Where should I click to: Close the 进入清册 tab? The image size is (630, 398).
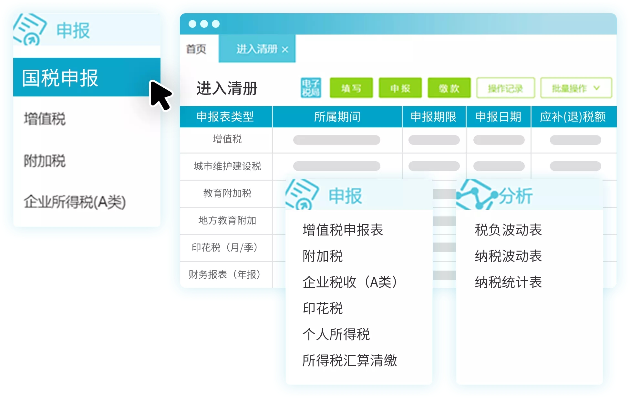point(285,50)
